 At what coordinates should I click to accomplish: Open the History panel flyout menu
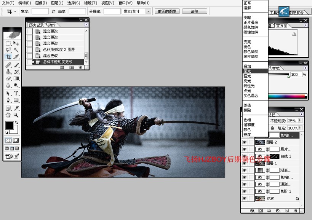point(86,25)
